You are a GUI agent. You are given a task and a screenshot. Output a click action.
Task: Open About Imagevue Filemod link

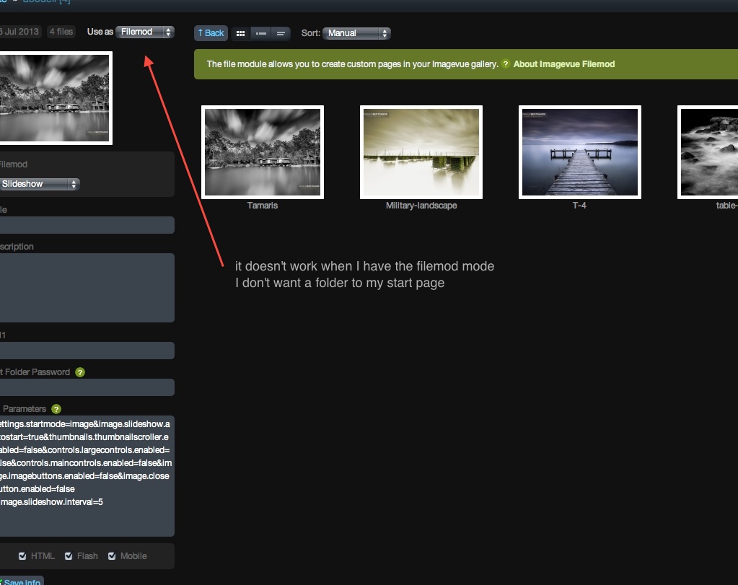coord(564,64)
